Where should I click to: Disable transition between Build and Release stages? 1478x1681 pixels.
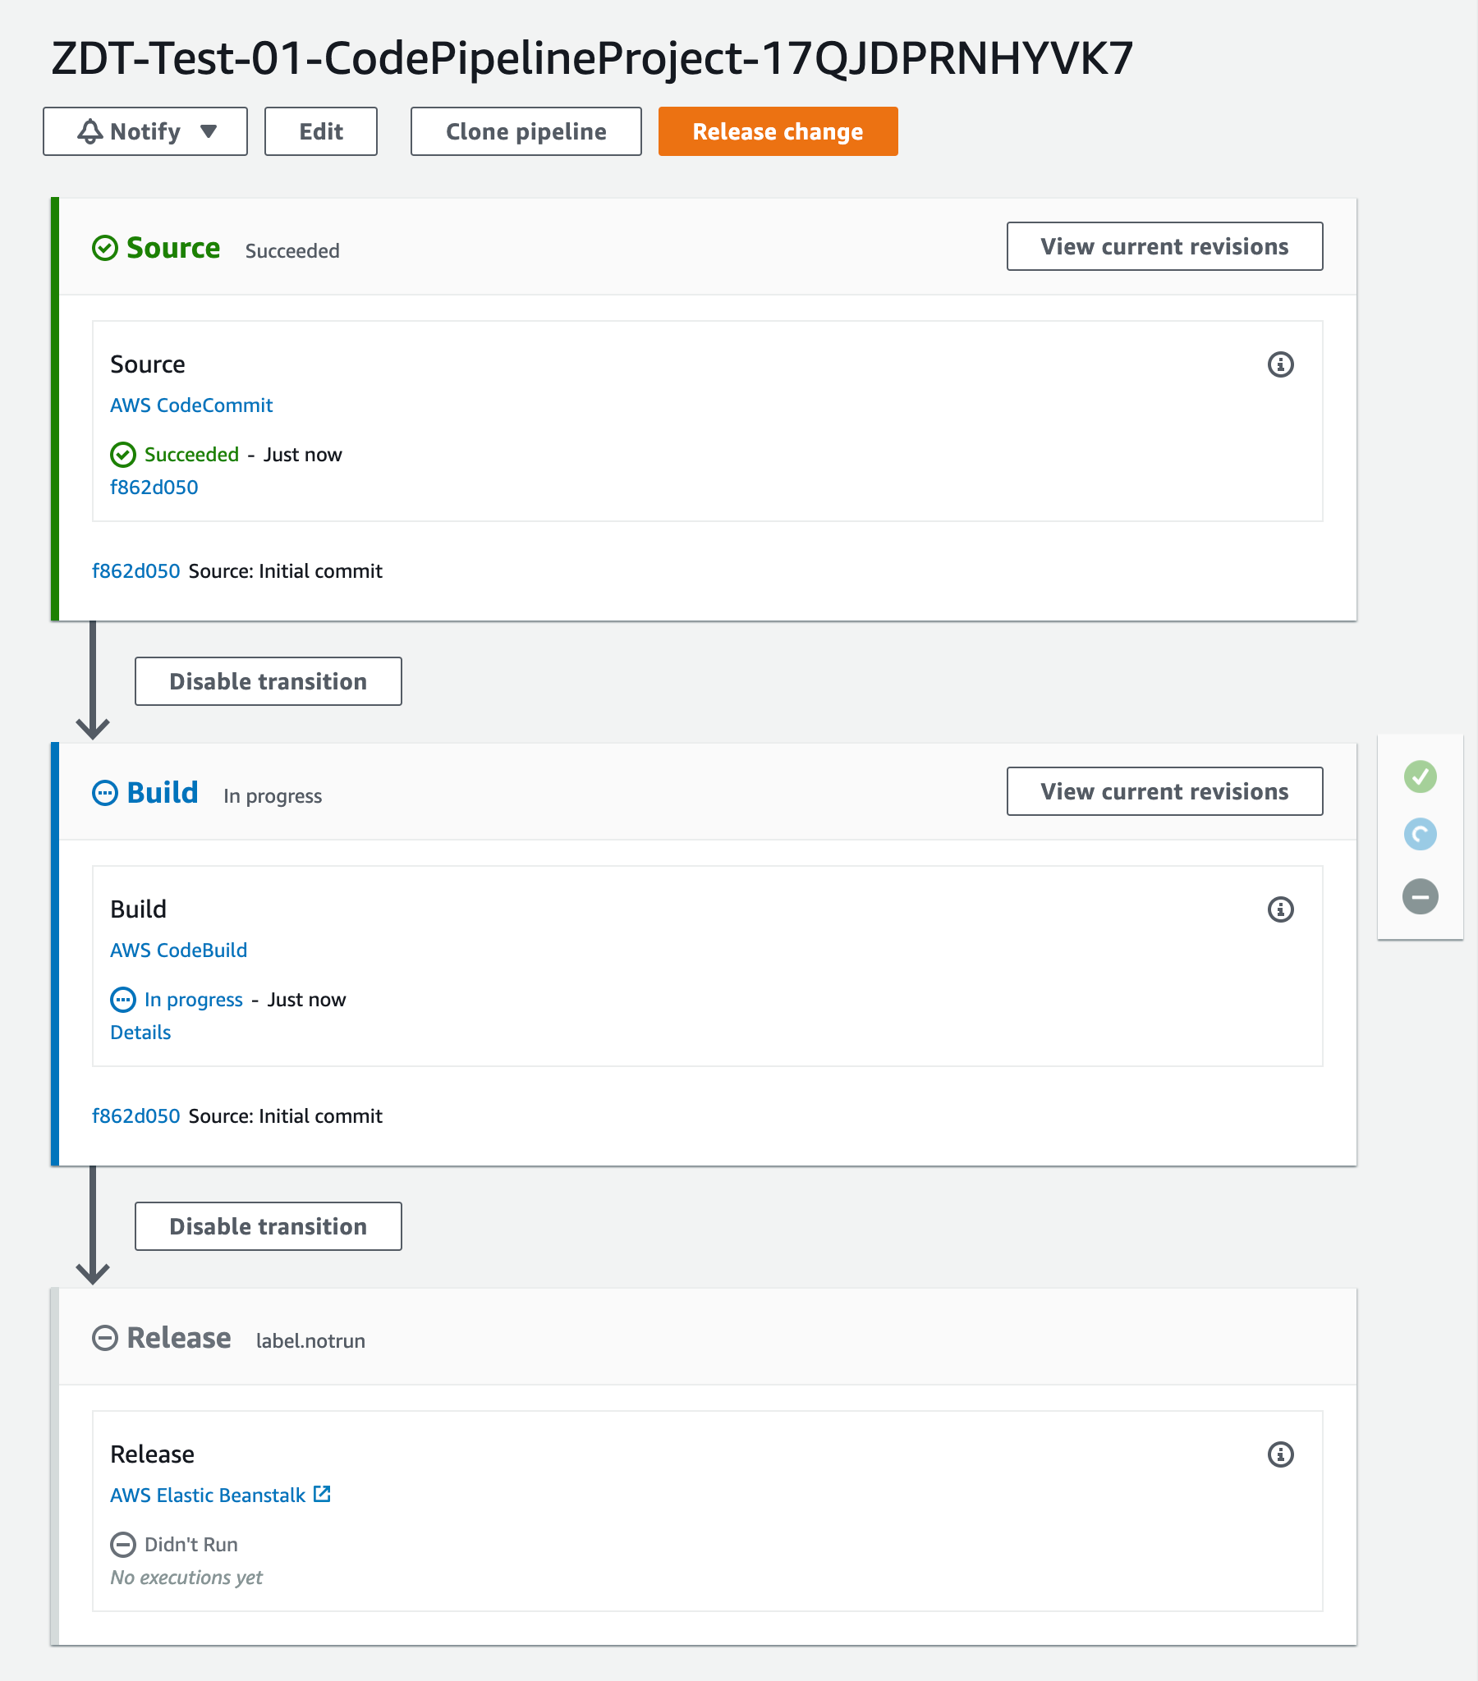(x=268, y=1226)
